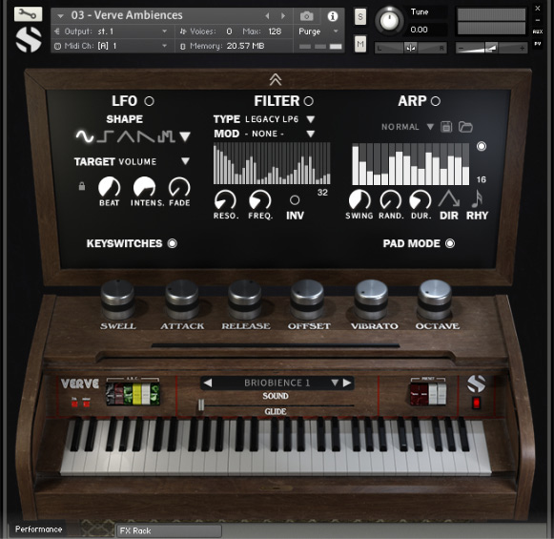This screenshot has height=539, width=554.
Task: Click the arp step sequencer bars
Action: point(411,164)
